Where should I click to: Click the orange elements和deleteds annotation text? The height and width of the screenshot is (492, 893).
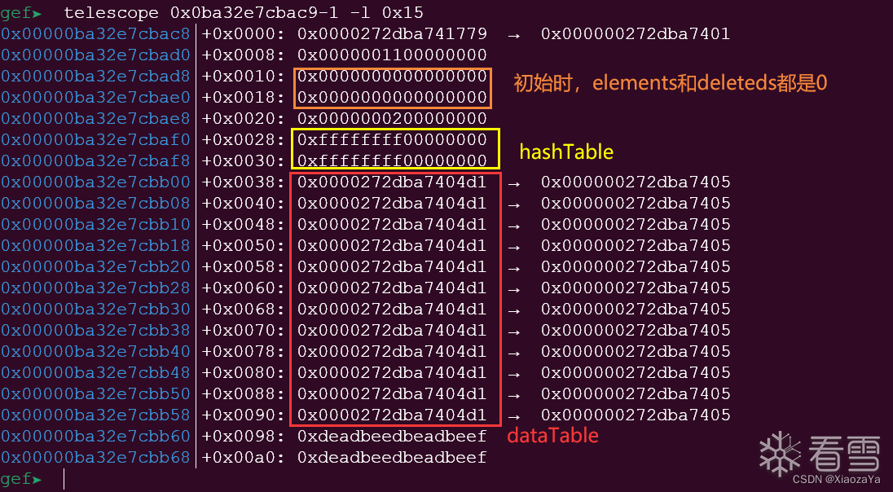click(670, 83)
